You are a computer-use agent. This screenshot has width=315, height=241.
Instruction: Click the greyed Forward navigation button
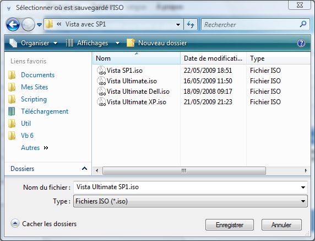[x=28, y=24]
